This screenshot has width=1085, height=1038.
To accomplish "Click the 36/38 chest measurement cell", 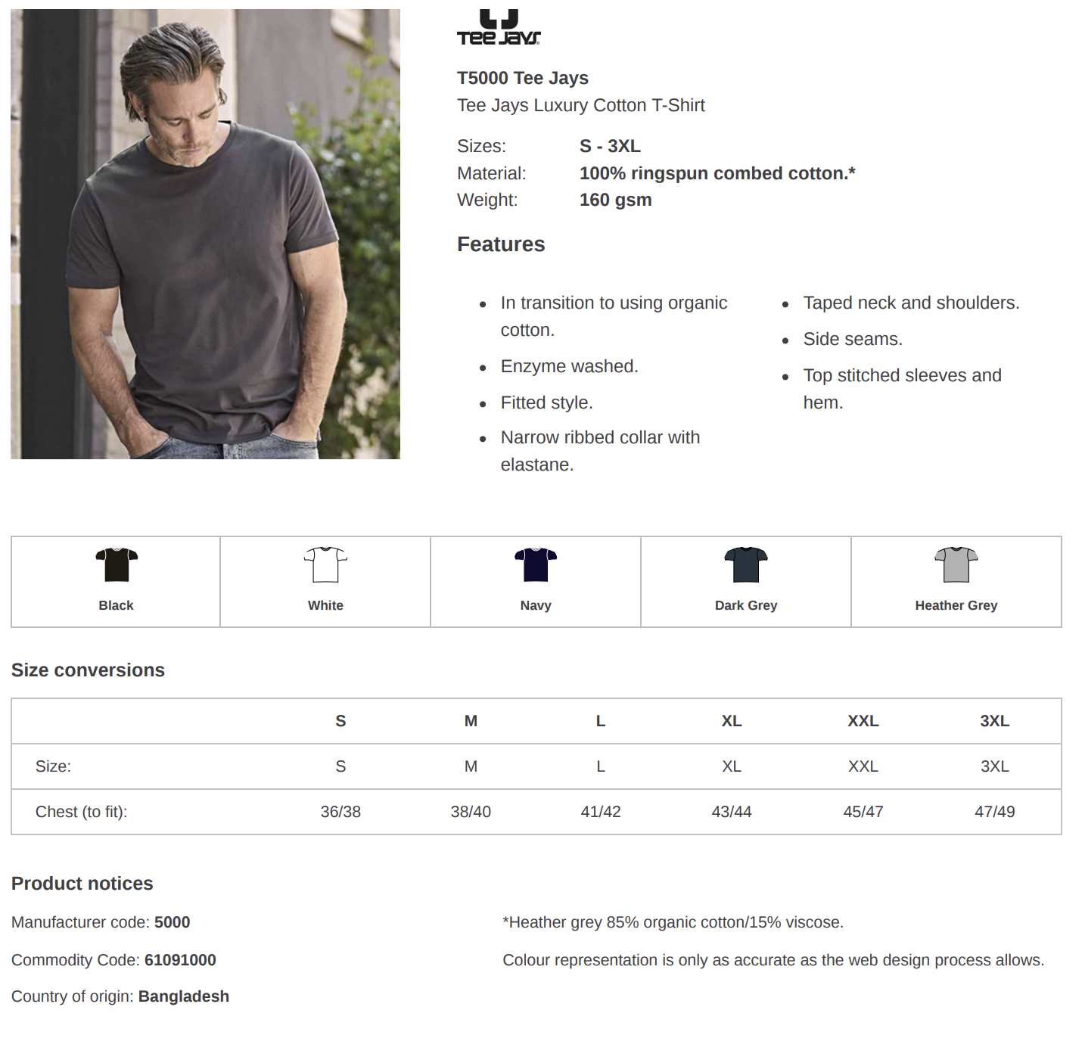I will point(340,812).
